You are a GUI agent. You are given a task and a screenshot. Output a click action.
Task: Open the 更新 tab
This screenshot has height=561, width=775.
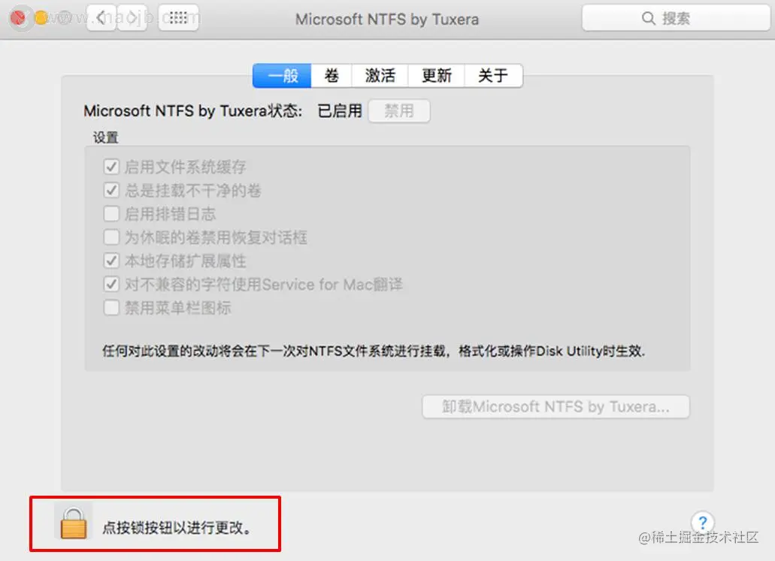coord(437,76)
